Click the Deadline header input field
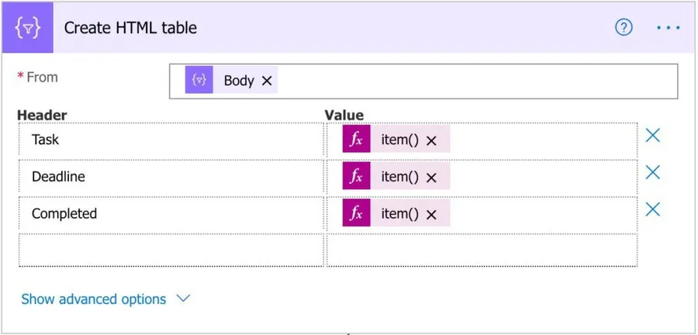 171,177
